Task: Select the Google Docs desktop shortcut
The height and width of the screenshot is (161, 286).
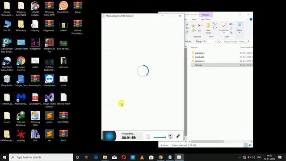Action: coord(21,80)
